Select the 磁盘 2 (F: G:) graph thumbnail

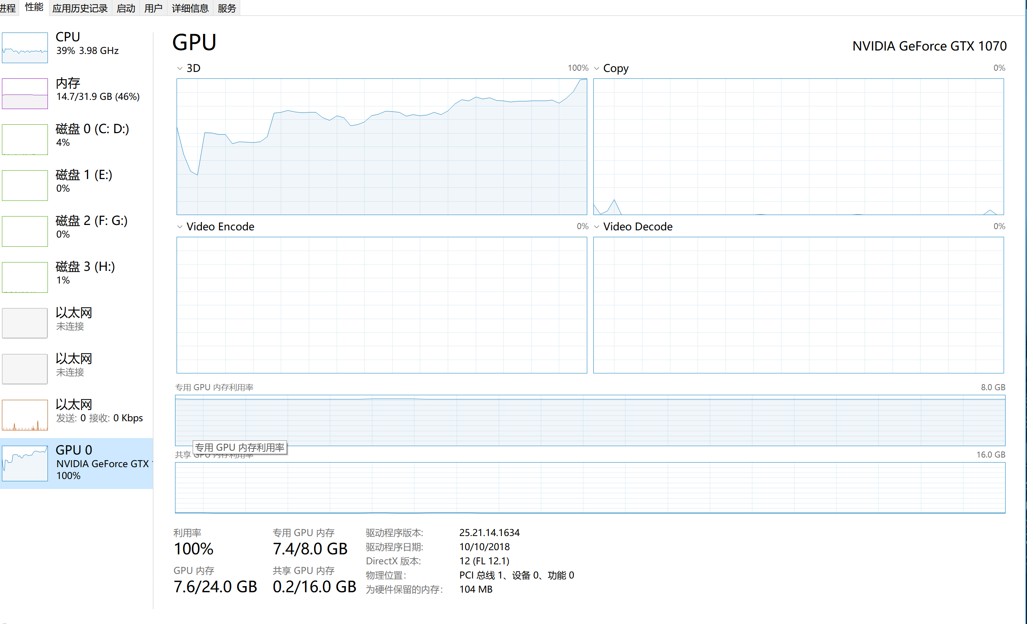tap(25, 231)
